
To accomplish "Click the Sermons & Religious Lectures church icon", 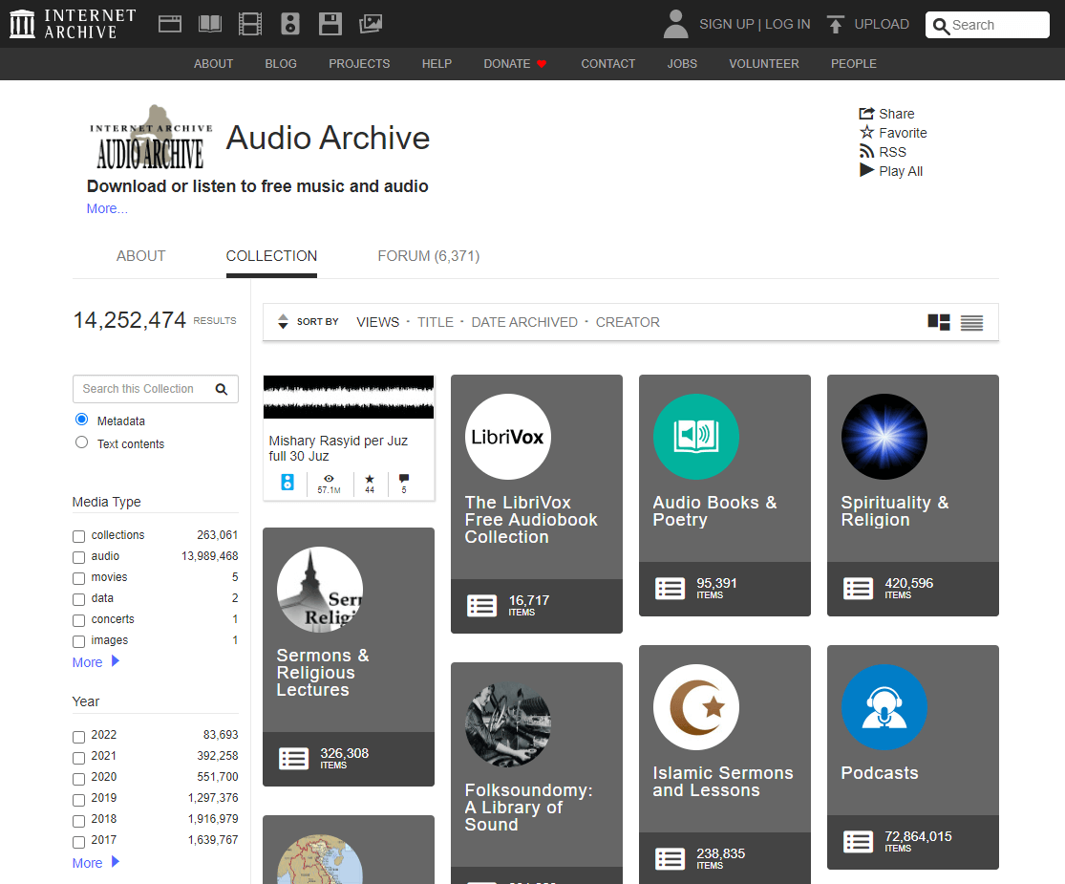I will coord(320,590).
